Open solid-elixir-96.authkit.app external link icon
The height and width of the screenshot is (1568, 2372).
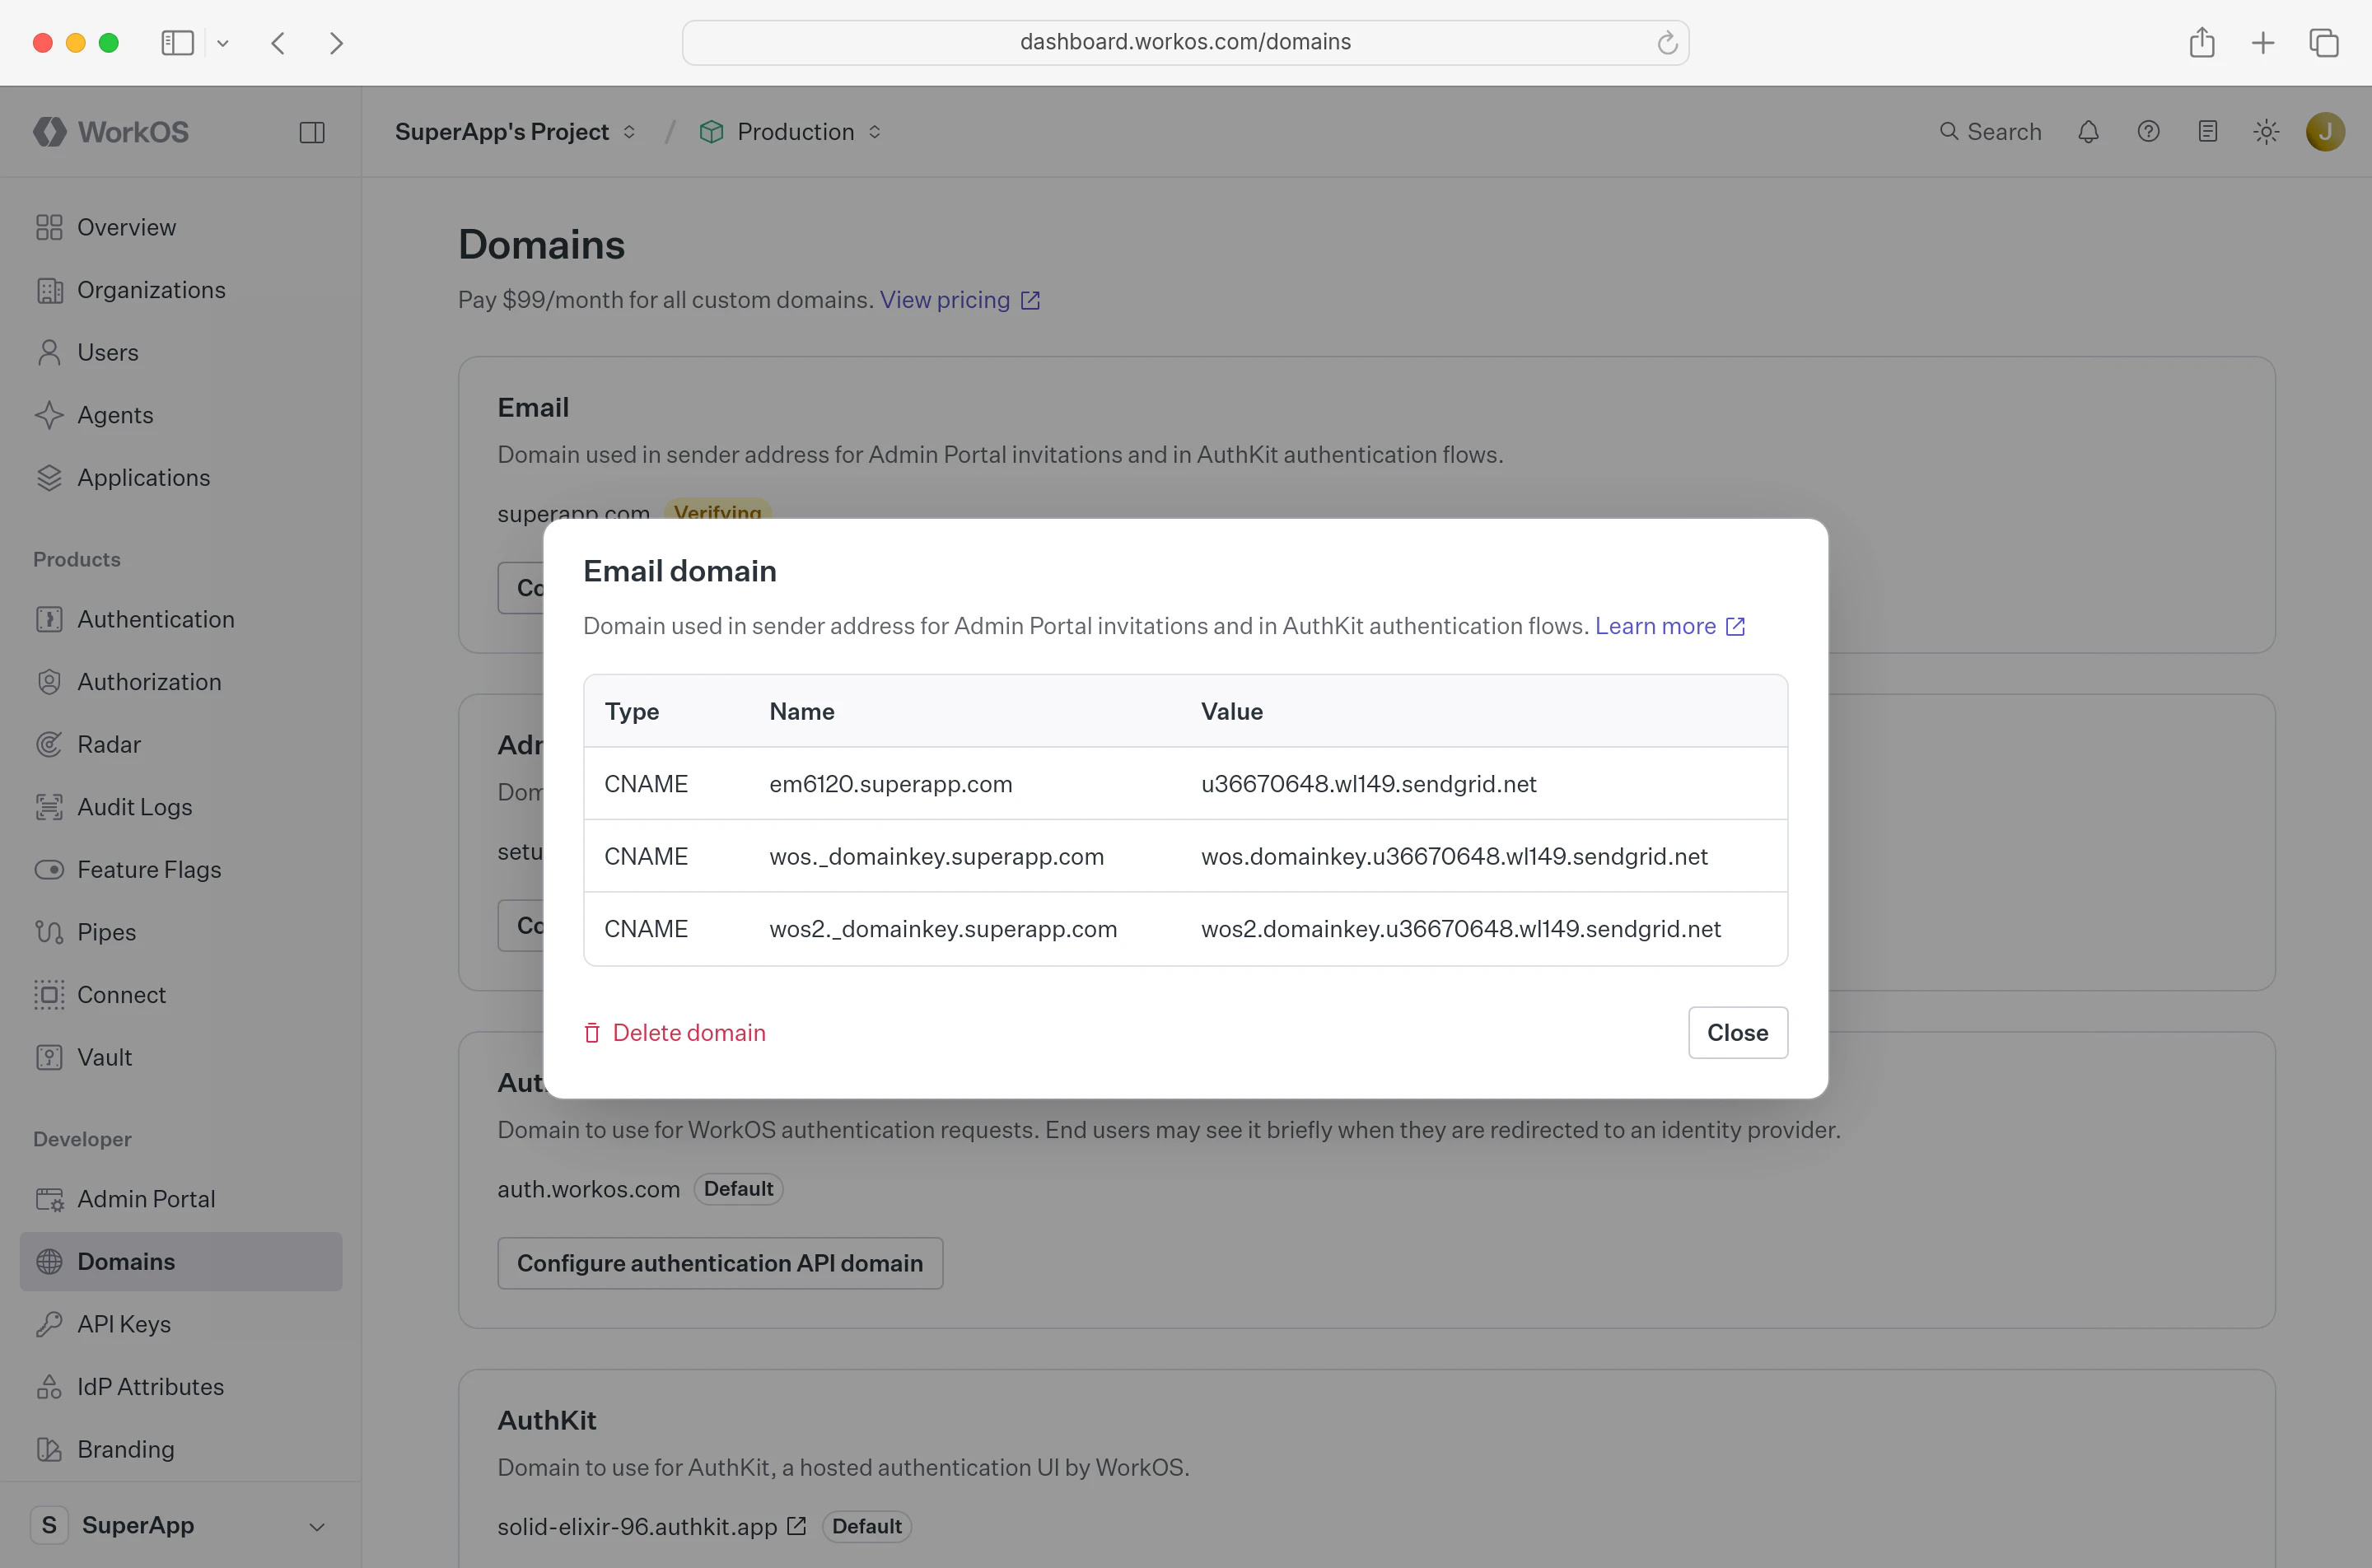(x=796, y=1526)
